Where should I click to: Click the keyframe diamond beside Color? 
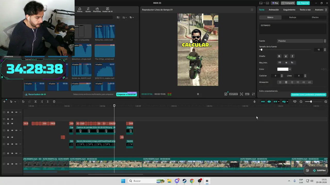[324, 69]
